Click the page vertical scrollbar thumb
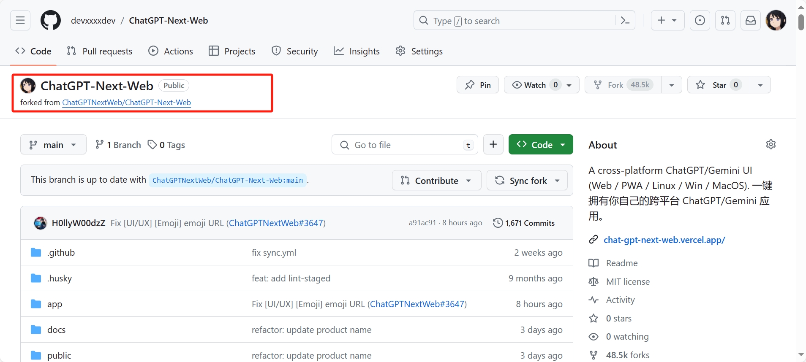The image size is (806, 362). click(801, 22)
